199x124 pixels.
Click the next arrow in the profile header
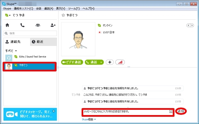(192, 25)
